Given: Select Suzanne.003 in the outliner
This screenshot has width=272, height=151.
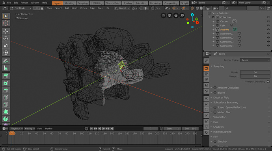Looking at the screenshot, I should [x=227, y=42].
